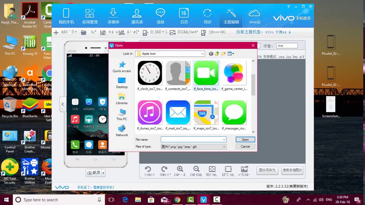Go up one folder level
365x205 pixels.
(x=217, y=54)
